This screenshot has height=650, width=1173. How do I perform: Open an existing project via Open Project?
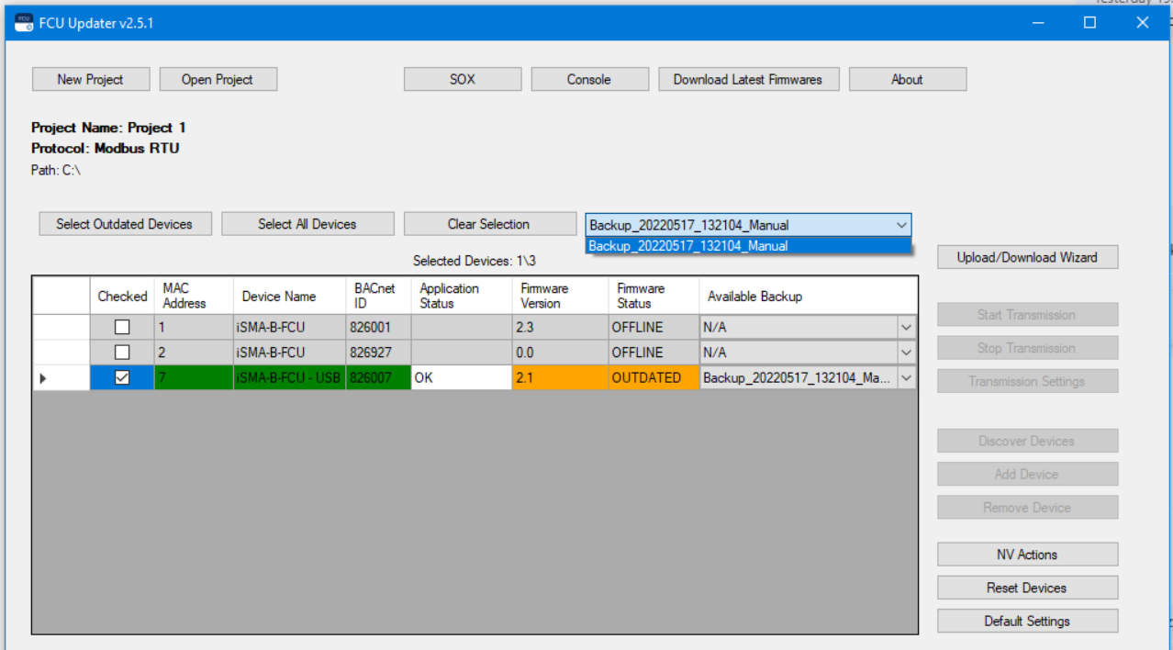218,79
